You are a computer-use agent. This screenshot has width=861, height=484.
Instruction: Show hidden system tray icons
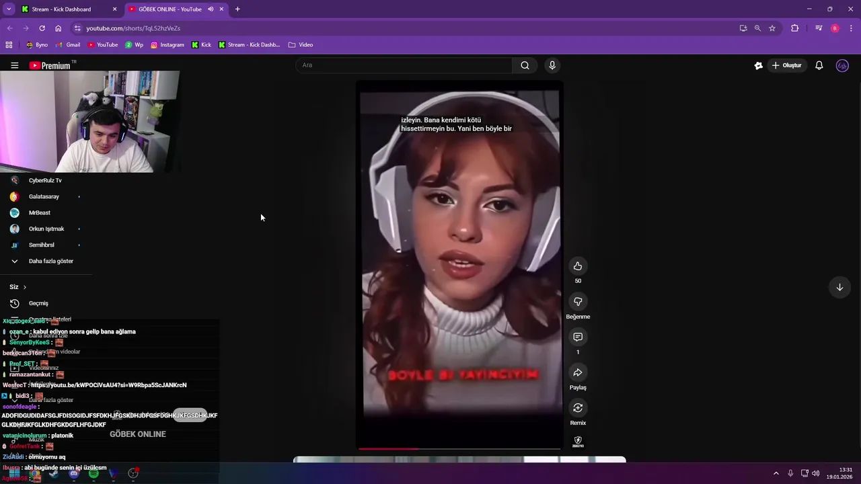[776, 473]
